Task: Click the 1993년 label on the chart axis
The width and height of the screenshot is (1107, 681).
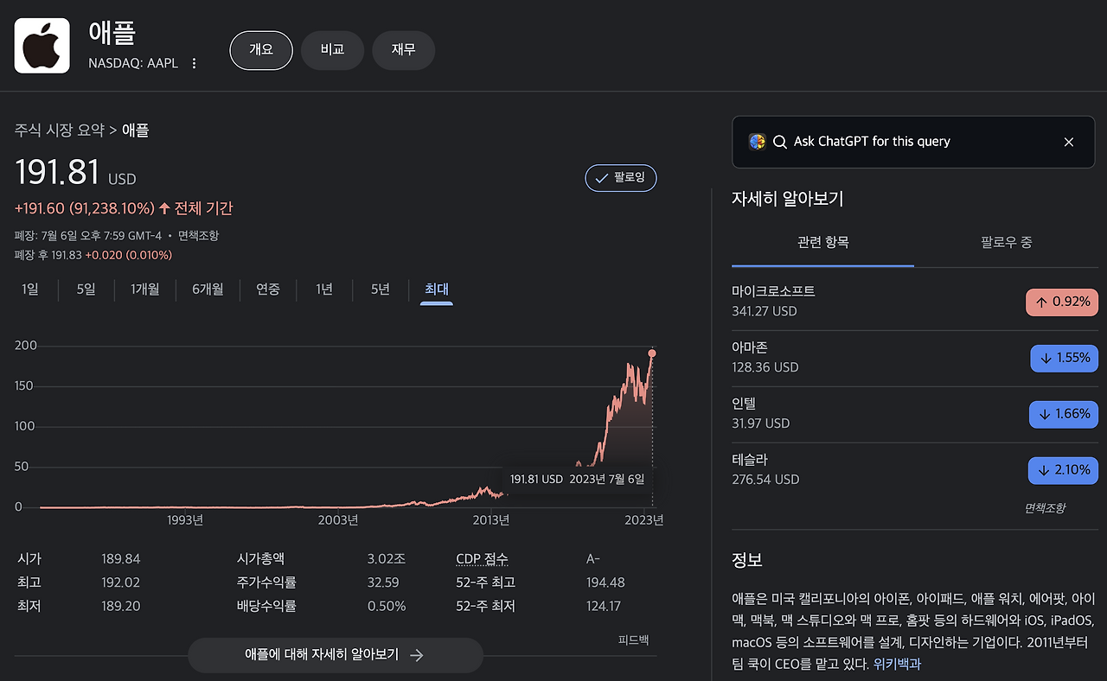Action: (185, 519)
